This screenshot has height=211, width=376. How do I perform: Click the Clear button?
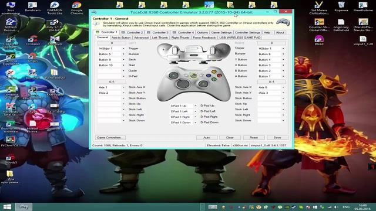[230, 138]
